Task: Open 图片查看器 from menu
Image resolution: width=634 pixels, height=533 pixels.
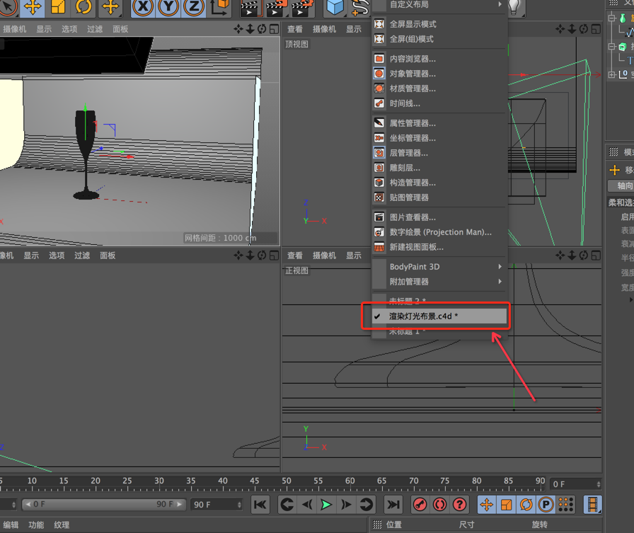Action: (x=439, y=217)
